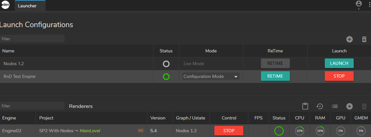Screen dimensions: 371x137
Task: Click the Launch Configurations filter field
Action: click(32, 39)
